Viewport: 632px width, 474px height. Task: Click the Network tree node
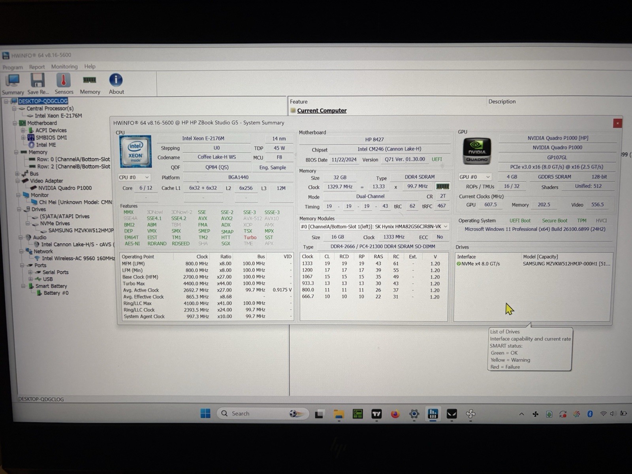pos(43,251)
